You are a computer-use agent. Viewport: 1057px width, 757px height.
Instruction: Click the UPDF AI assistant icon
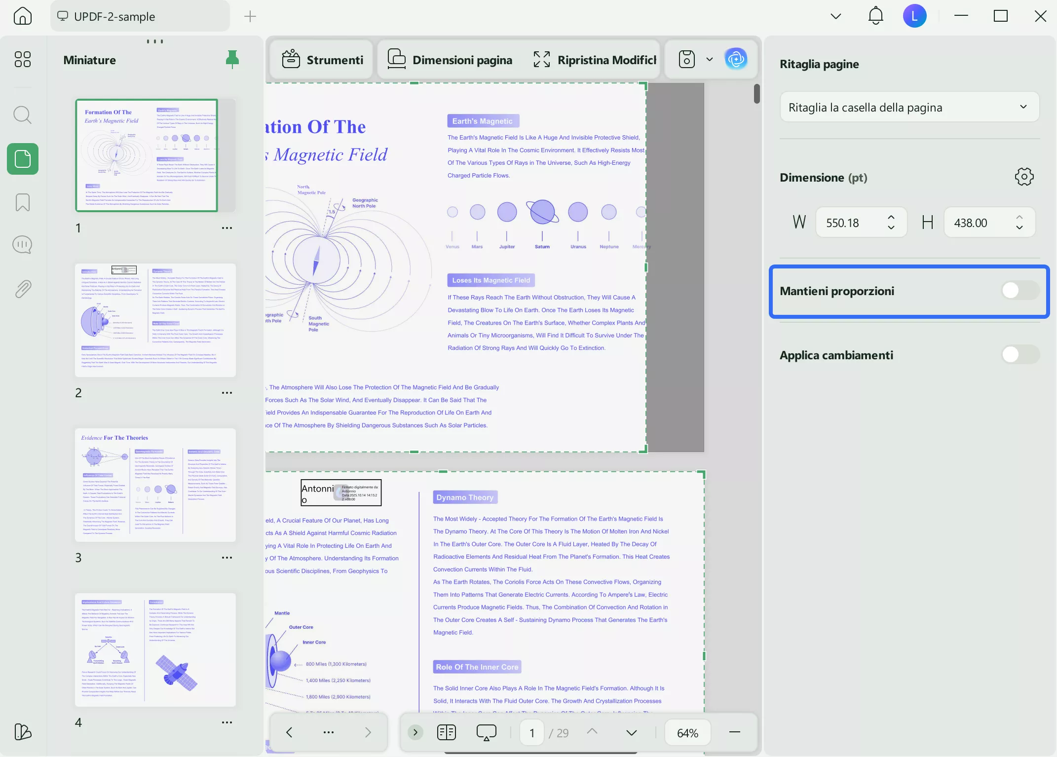point(736,60)
